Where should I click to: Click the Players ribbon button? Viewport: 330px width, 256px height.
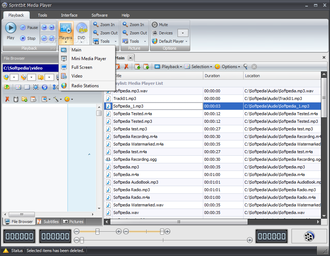[x=66, y=32]
